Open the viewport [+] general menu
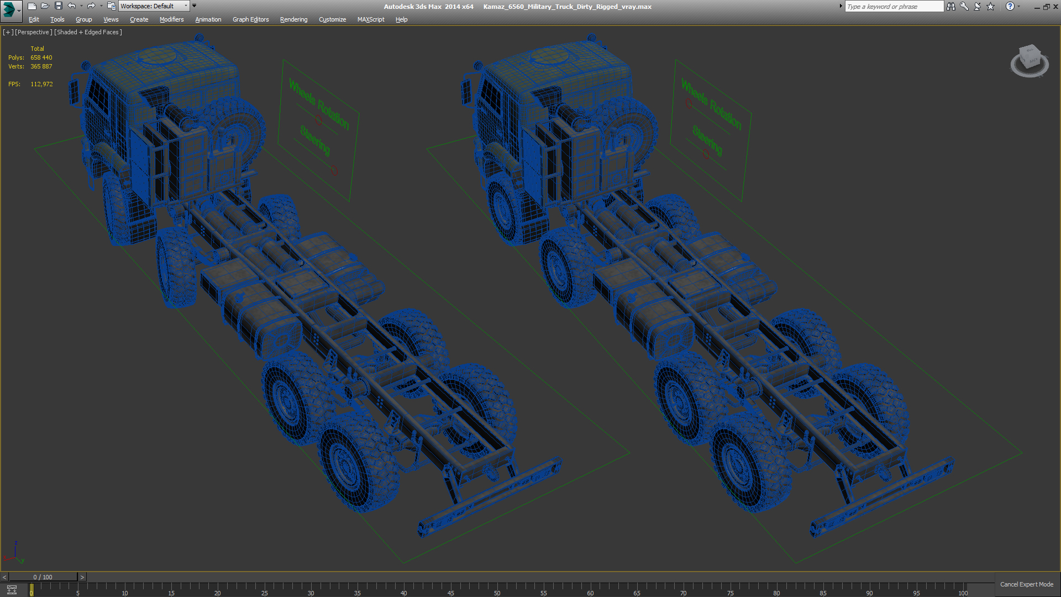Viewport: 1061px width, 597px height. [8, 32]
